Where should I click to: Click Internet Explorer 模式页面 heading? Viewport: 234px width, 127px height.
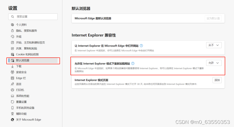point(91,80)
